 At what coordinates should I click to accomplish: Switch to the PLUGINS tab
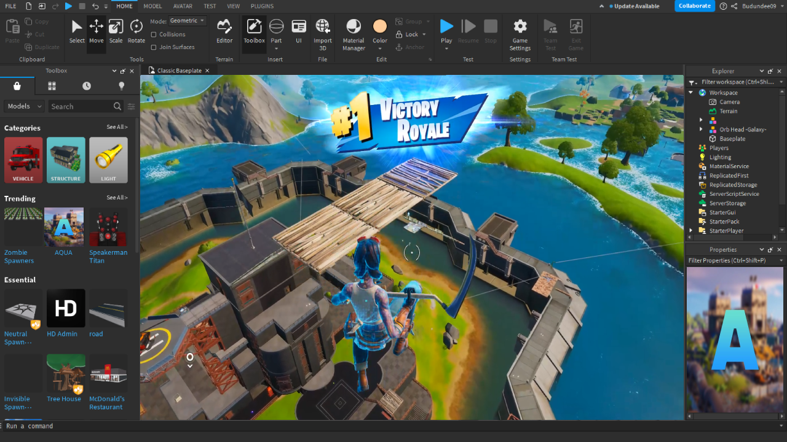pyautogui.click(x=262, y=6)
